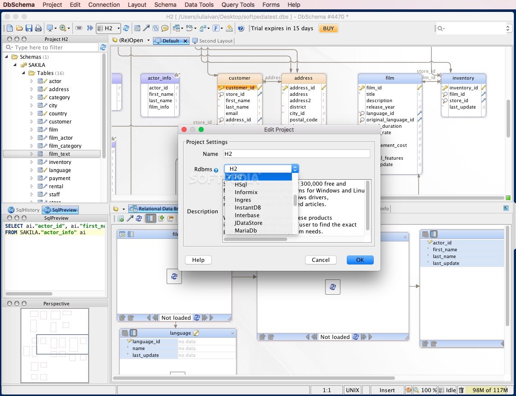
Task: Click the 'Type here to filter' field
Action: coord(51,47)
